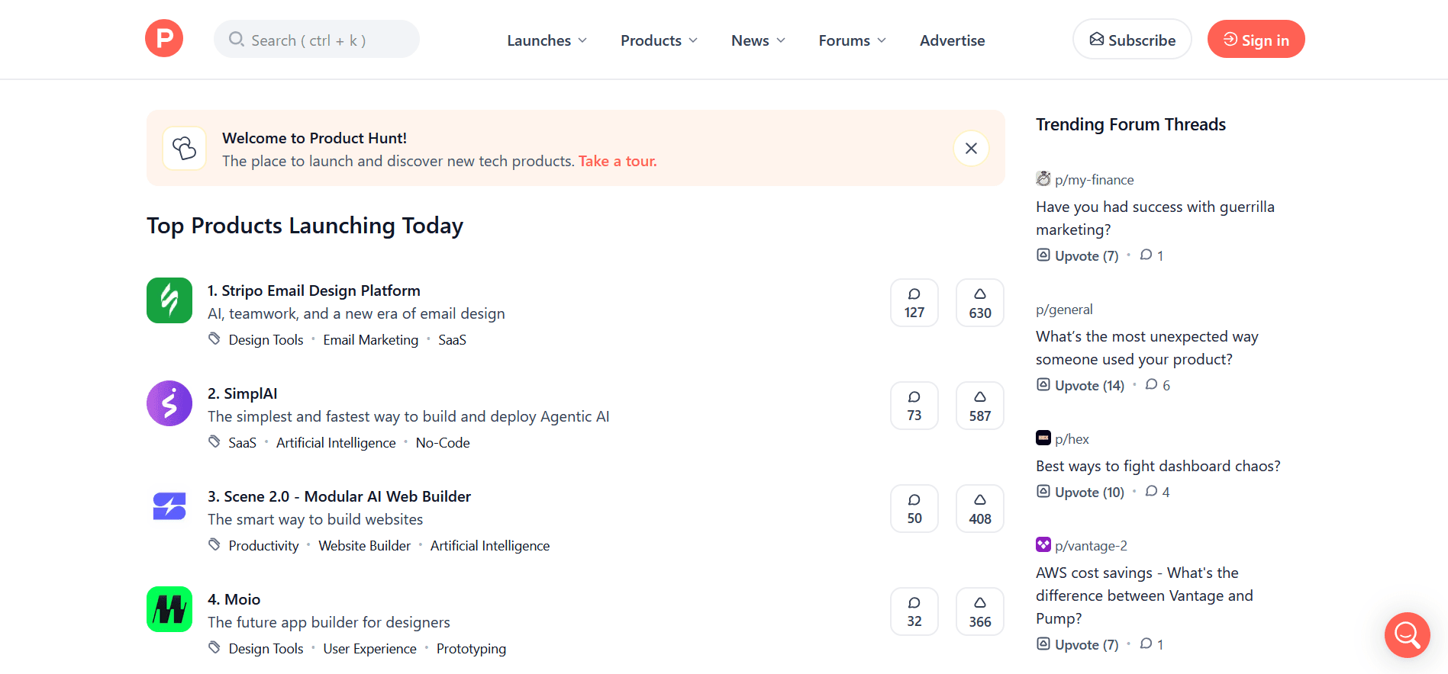The height and width of the screenshot is (674, 1448).
Task: Open Scene 2.0 Modular AI Web Builder title
Action: [x=339, y=496]
